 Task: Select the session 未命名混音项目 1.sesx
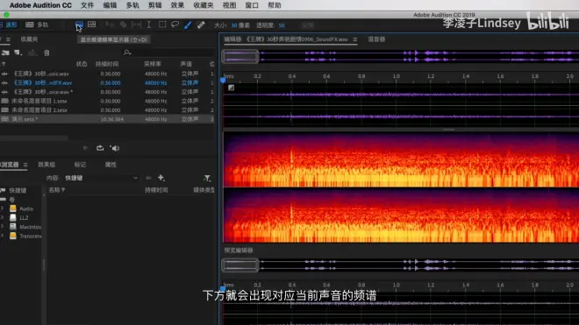107,101
